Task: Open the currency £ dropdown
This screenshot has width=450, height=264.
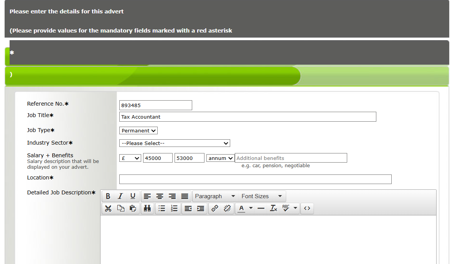Action: pyautogui.click(x=130, y=158)
